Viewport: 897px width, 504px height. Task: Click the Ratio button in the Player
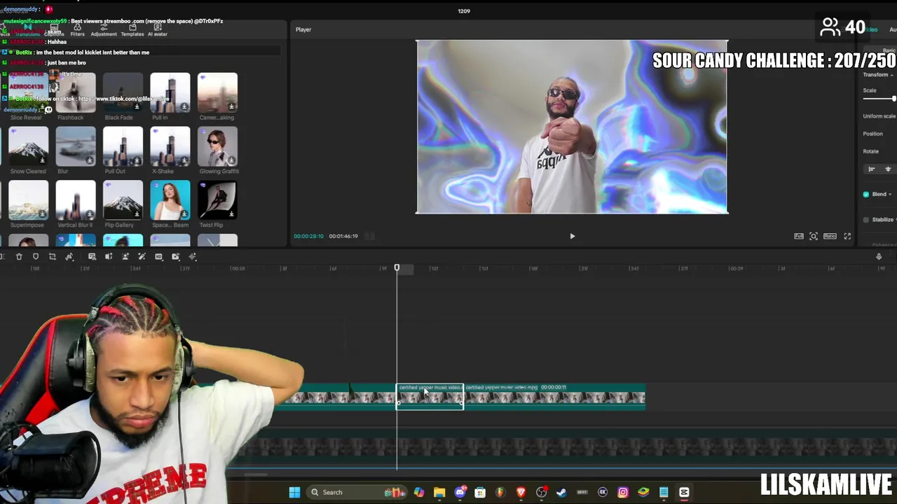pyautogui.click(x=830, y=237)
